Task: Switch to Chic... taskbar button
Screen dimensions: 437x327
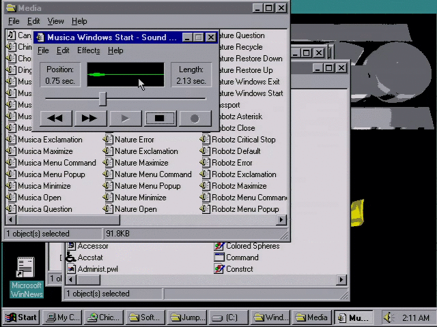Action: coord(104,317)
